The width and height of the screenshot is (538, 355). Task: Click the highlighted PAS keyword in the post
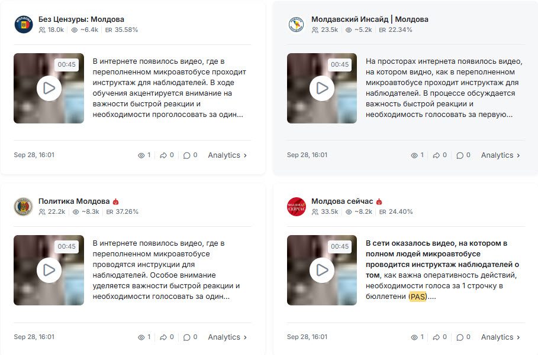click(x=418, y=297)
